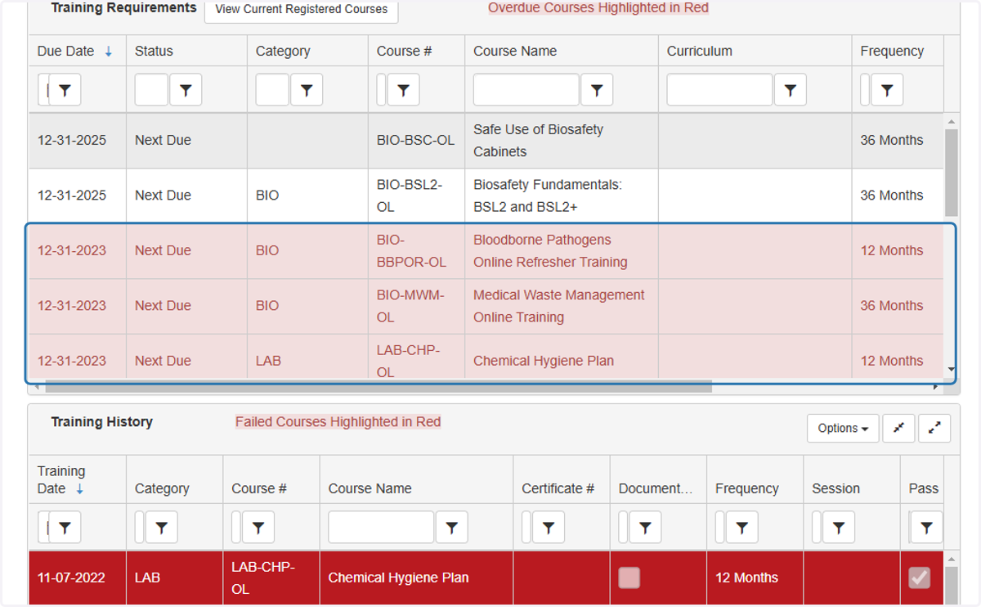Select Safe Use of Biosafety Cabinets row
Image resolution: width=981 pixels, height=607 pixels.
click(486, 141)
